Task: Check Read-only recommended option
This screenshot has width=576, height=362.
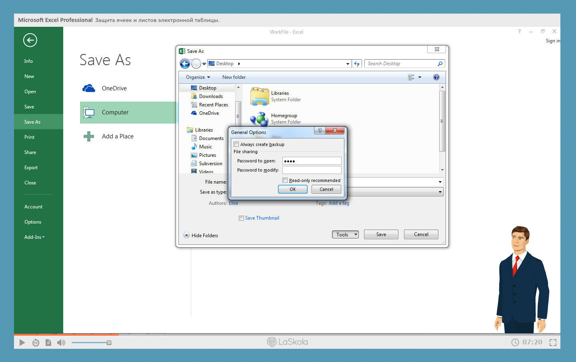Action: 285,180
